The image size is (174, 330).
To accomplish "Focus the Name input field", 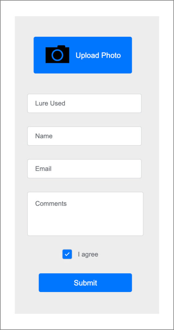I will [84, 136].
